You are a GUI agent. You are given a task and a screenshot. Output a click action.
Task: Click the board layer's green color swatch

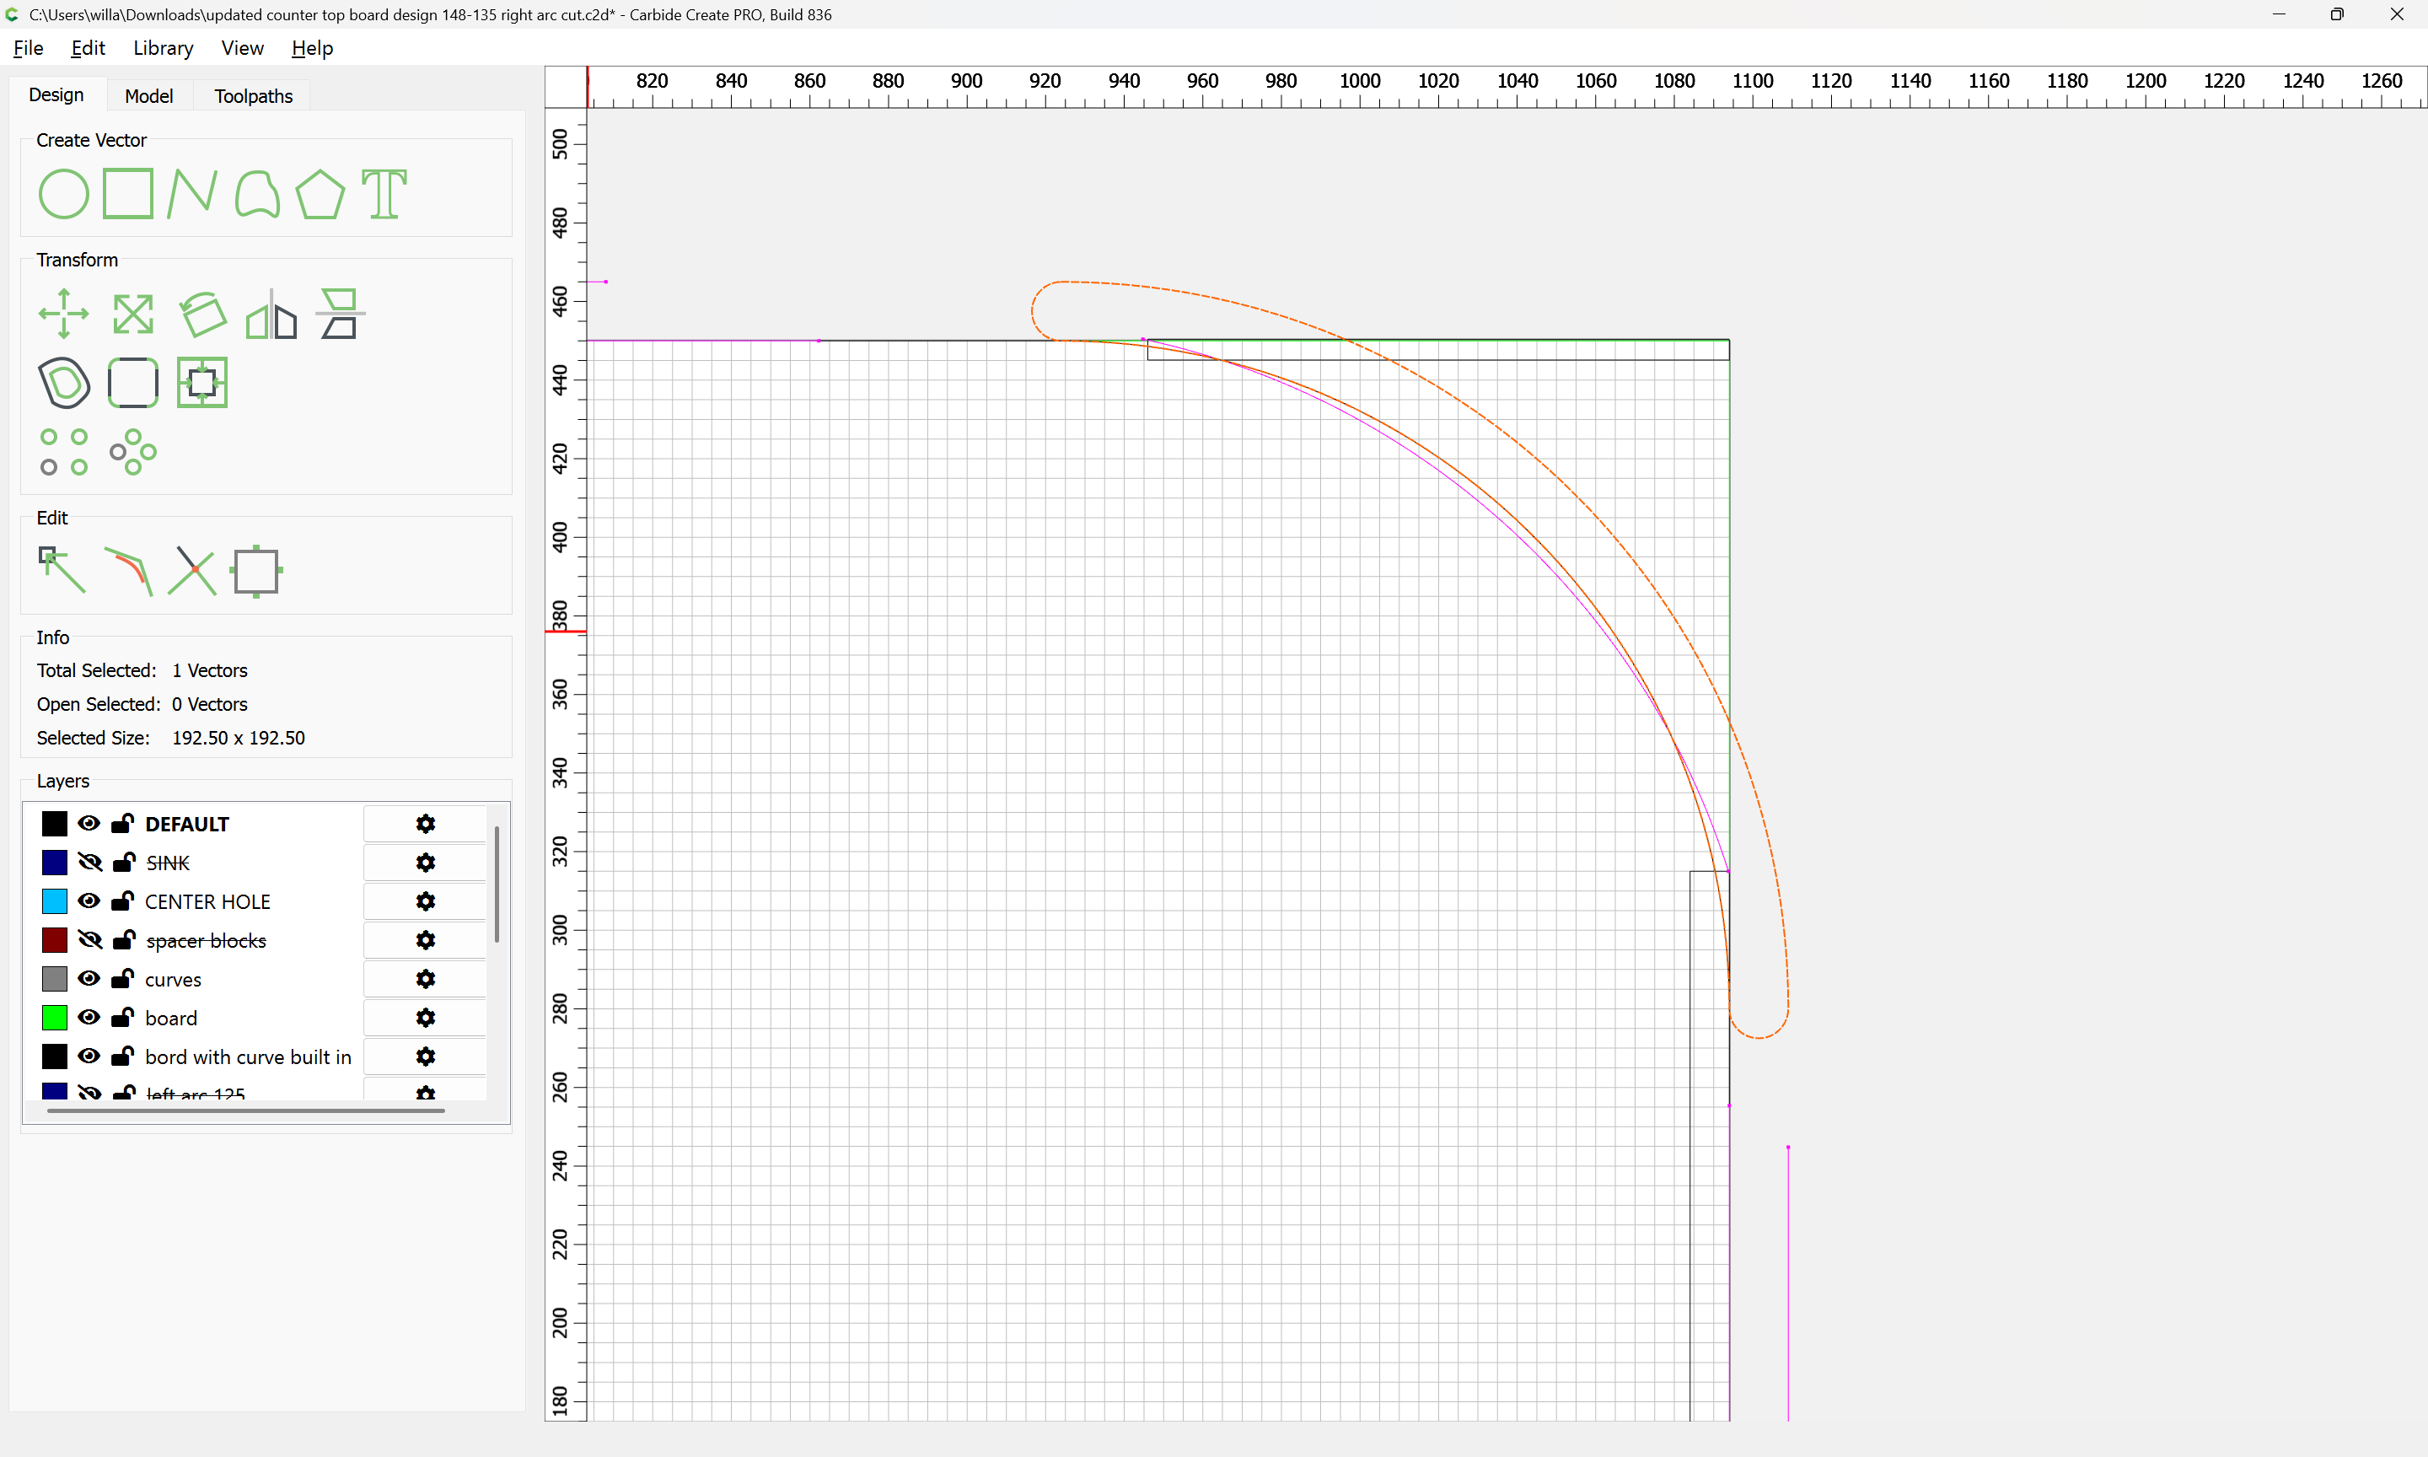55,1017
